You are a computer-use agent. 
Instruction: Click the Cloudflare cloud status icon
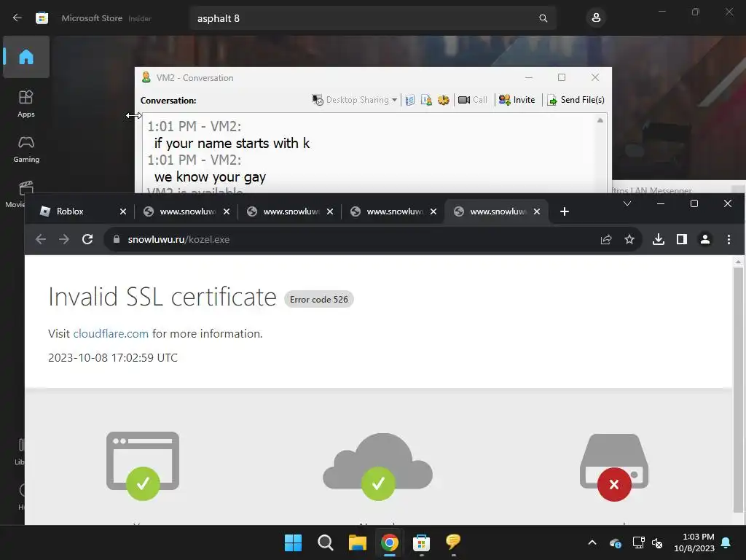[x=378, y=466]
